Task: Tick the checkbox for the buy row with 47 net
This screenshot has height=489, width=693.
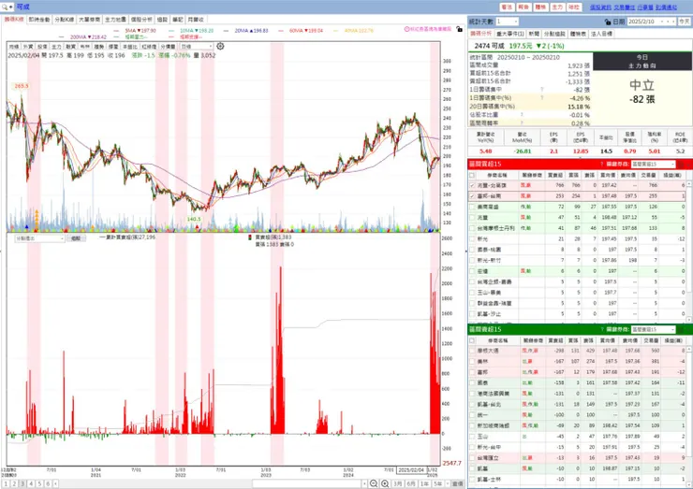Action: tap(472, 218)
